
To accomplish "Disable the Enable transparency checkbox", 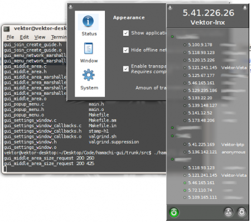I will [126, 69].
